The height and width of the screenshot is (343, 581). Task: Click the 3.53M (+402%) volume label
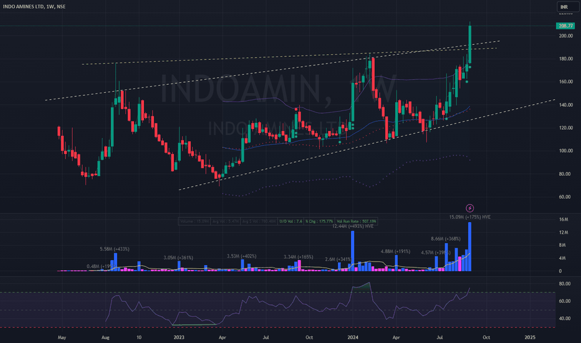click(x=242, y=256)
